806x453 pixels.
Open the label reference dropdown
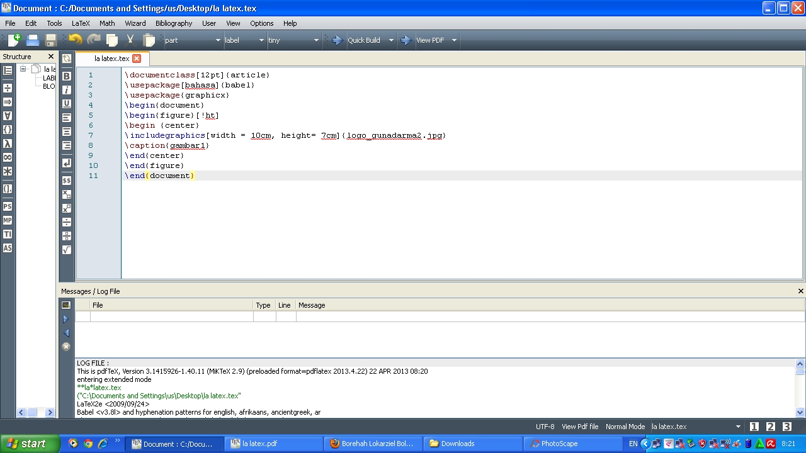coord(245,40)
